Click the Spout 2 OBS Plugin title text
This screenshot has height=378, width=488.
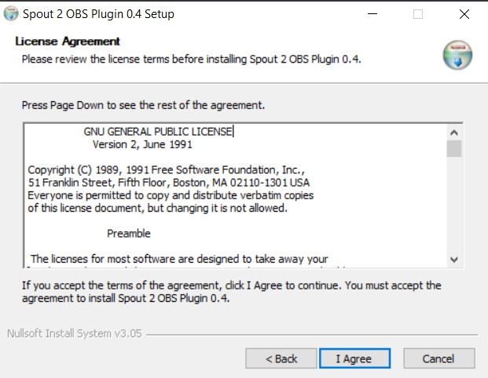coord(98,14)
